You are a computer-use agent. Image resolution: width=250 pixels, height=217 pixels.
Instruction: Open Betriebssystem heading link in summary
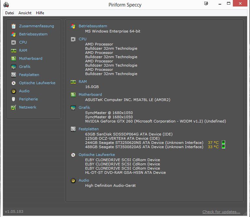coord(93,26)
